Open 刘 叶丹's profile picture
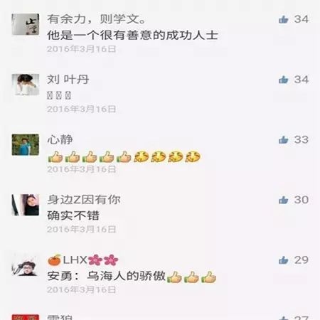Viewport: 320px width, 320px height. pos(26,85)
